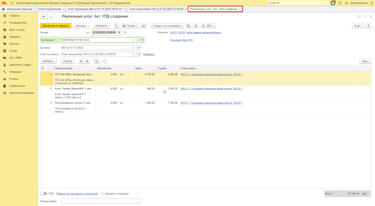The image size is (375, 206).
Task: Click the Записать button
Action: tap(81, 26)
